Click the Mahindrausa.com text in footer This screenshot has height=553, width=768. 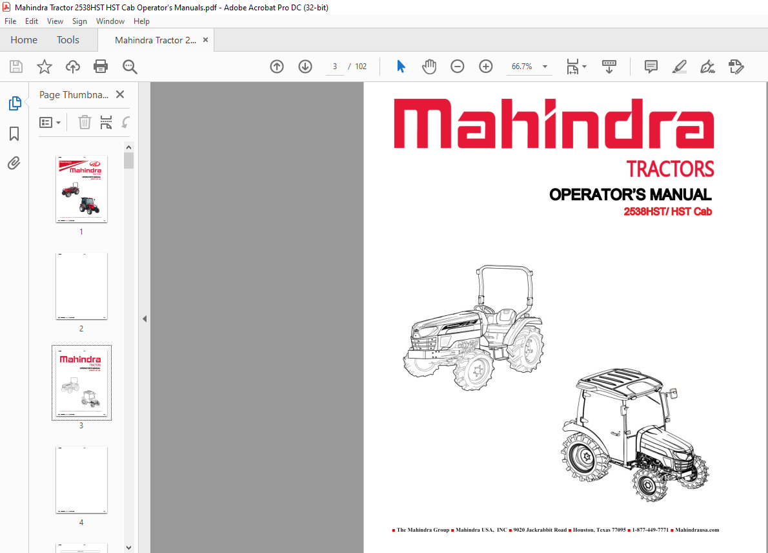[x=697, y=530]
